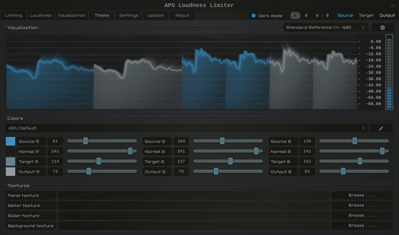
Task: Click the Source G value field 104
Action: (x=181, y=141)
